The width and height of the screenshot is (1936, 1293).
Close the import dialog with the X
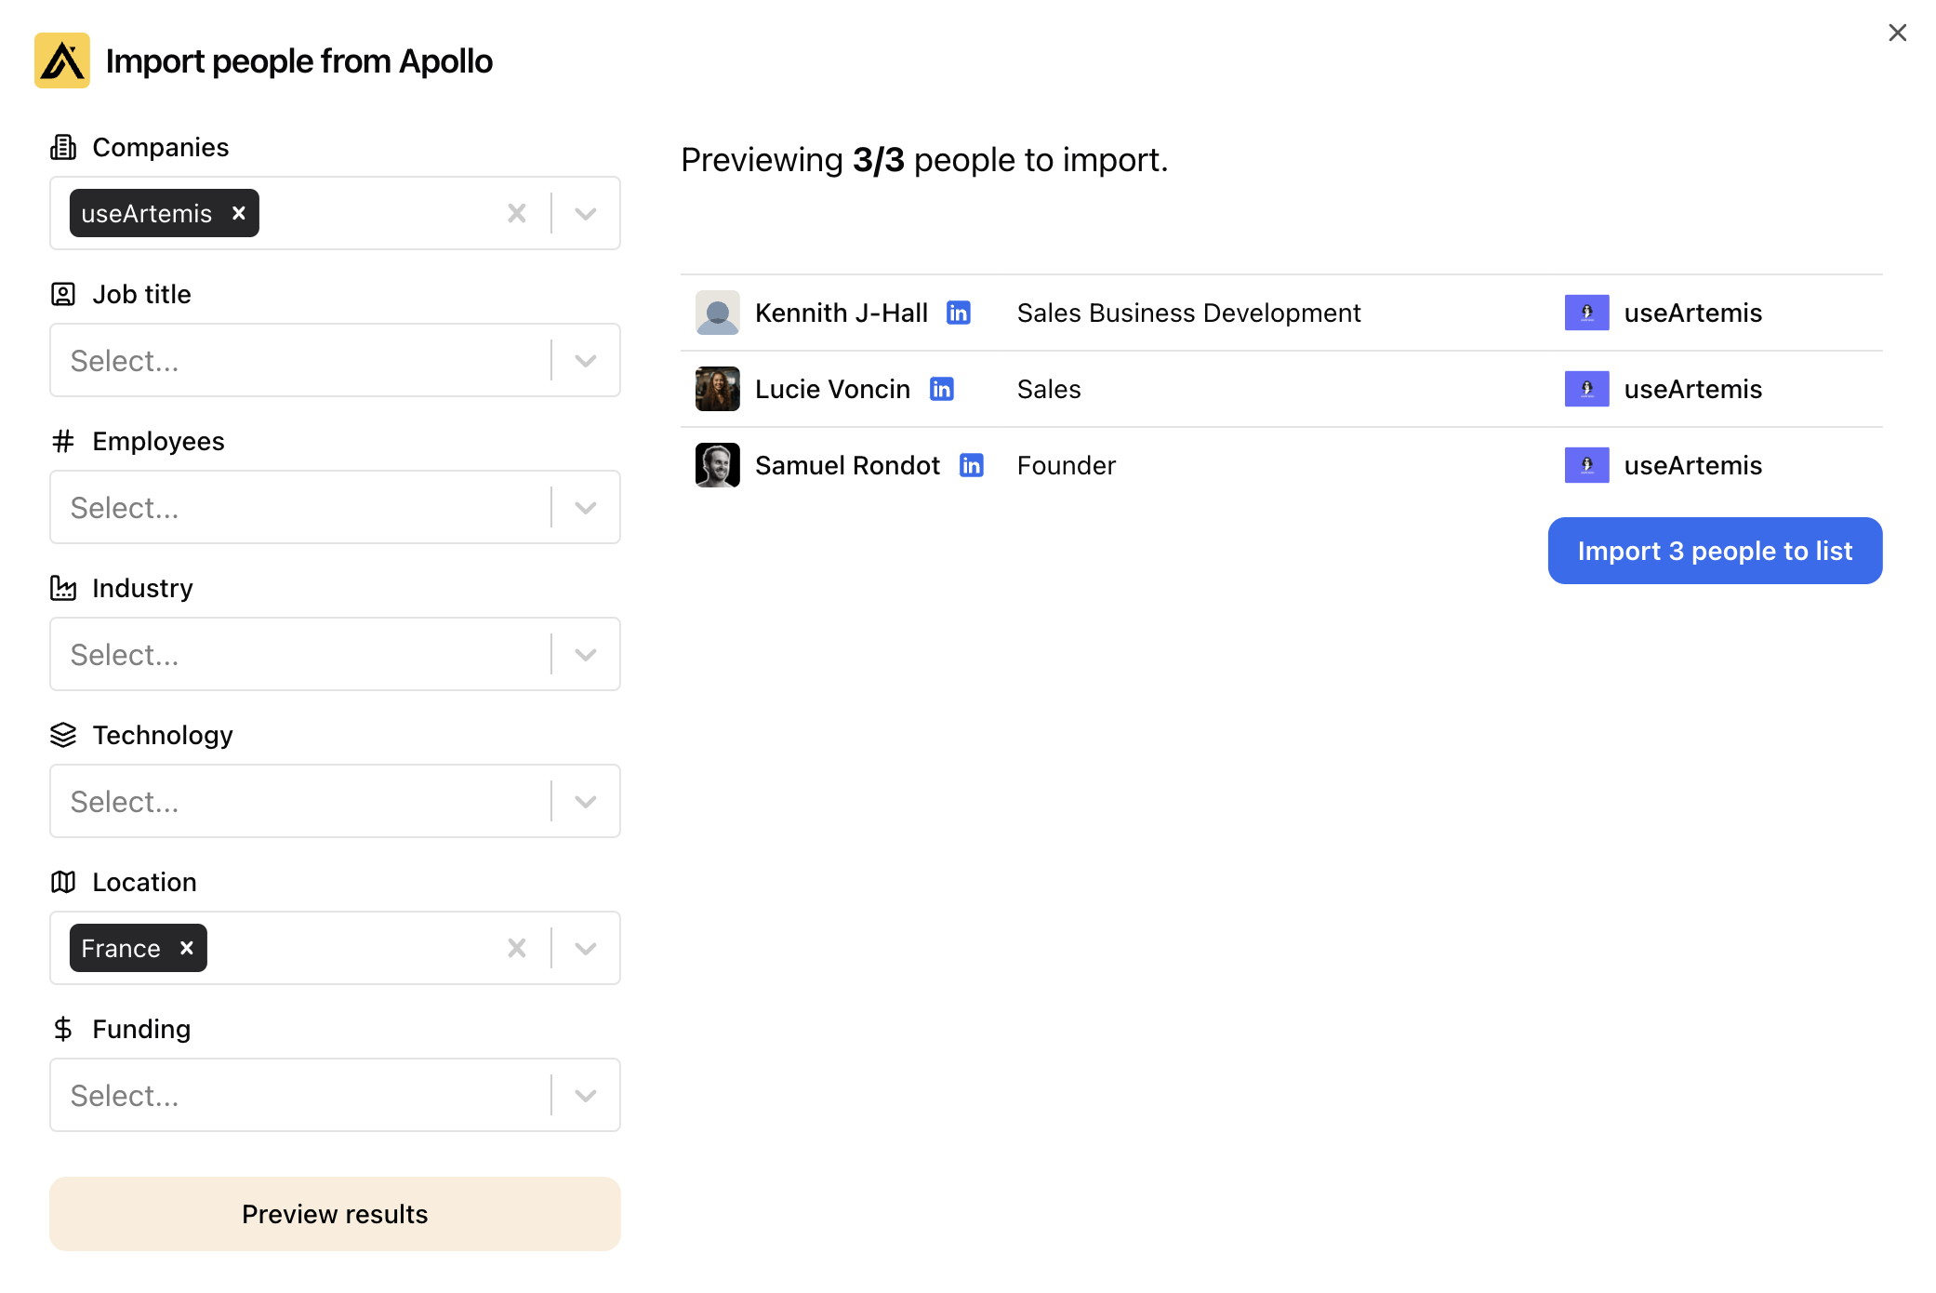pos(1897,33)
